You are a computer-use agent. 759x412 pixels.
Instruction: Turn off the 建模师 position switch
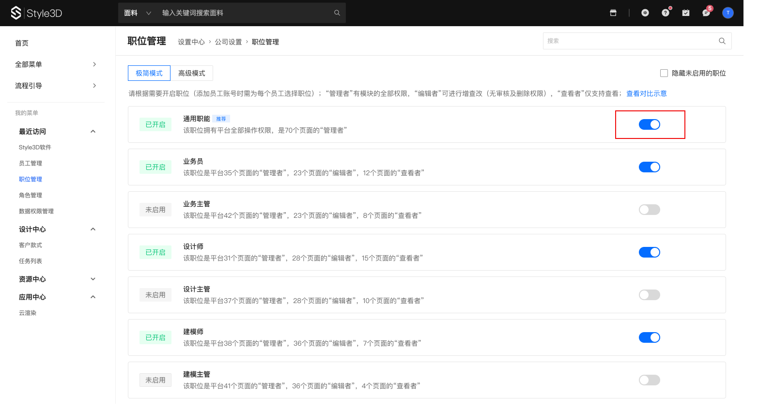(649, 337)
